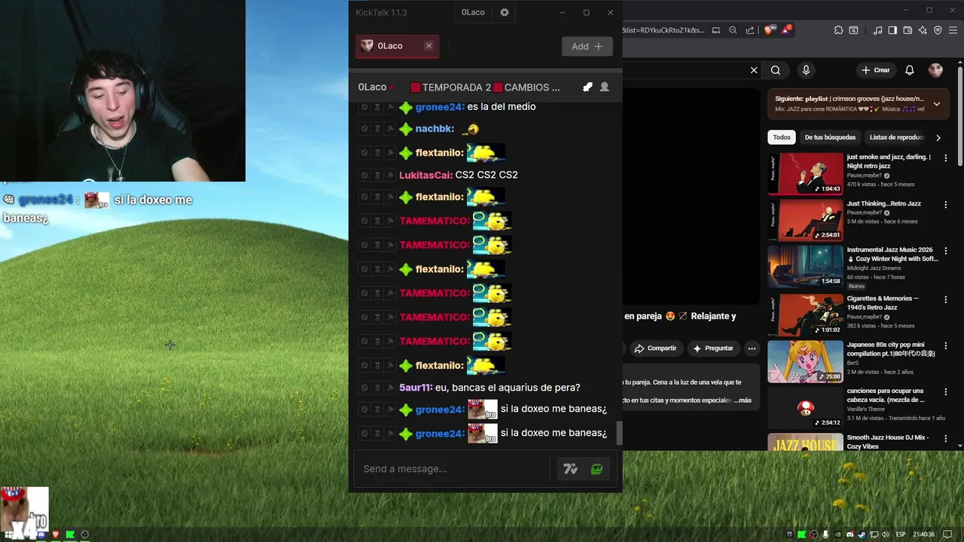This screenshot has width=964, height=542.
Task: Open browser wallet icon
Action: click(908, 30)
